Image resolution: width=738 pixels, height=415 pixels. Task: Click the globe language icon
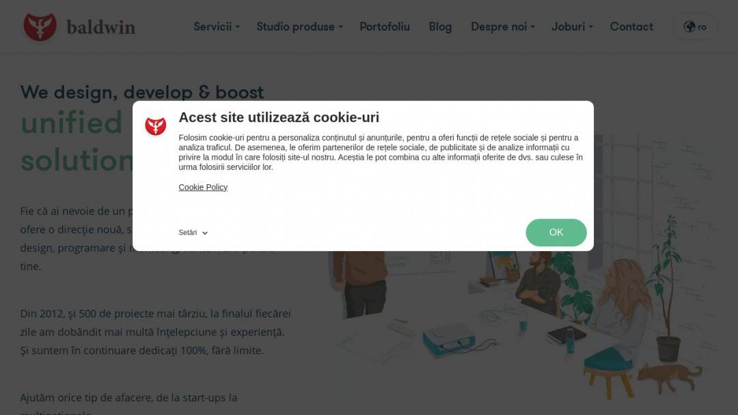(689, 27)
